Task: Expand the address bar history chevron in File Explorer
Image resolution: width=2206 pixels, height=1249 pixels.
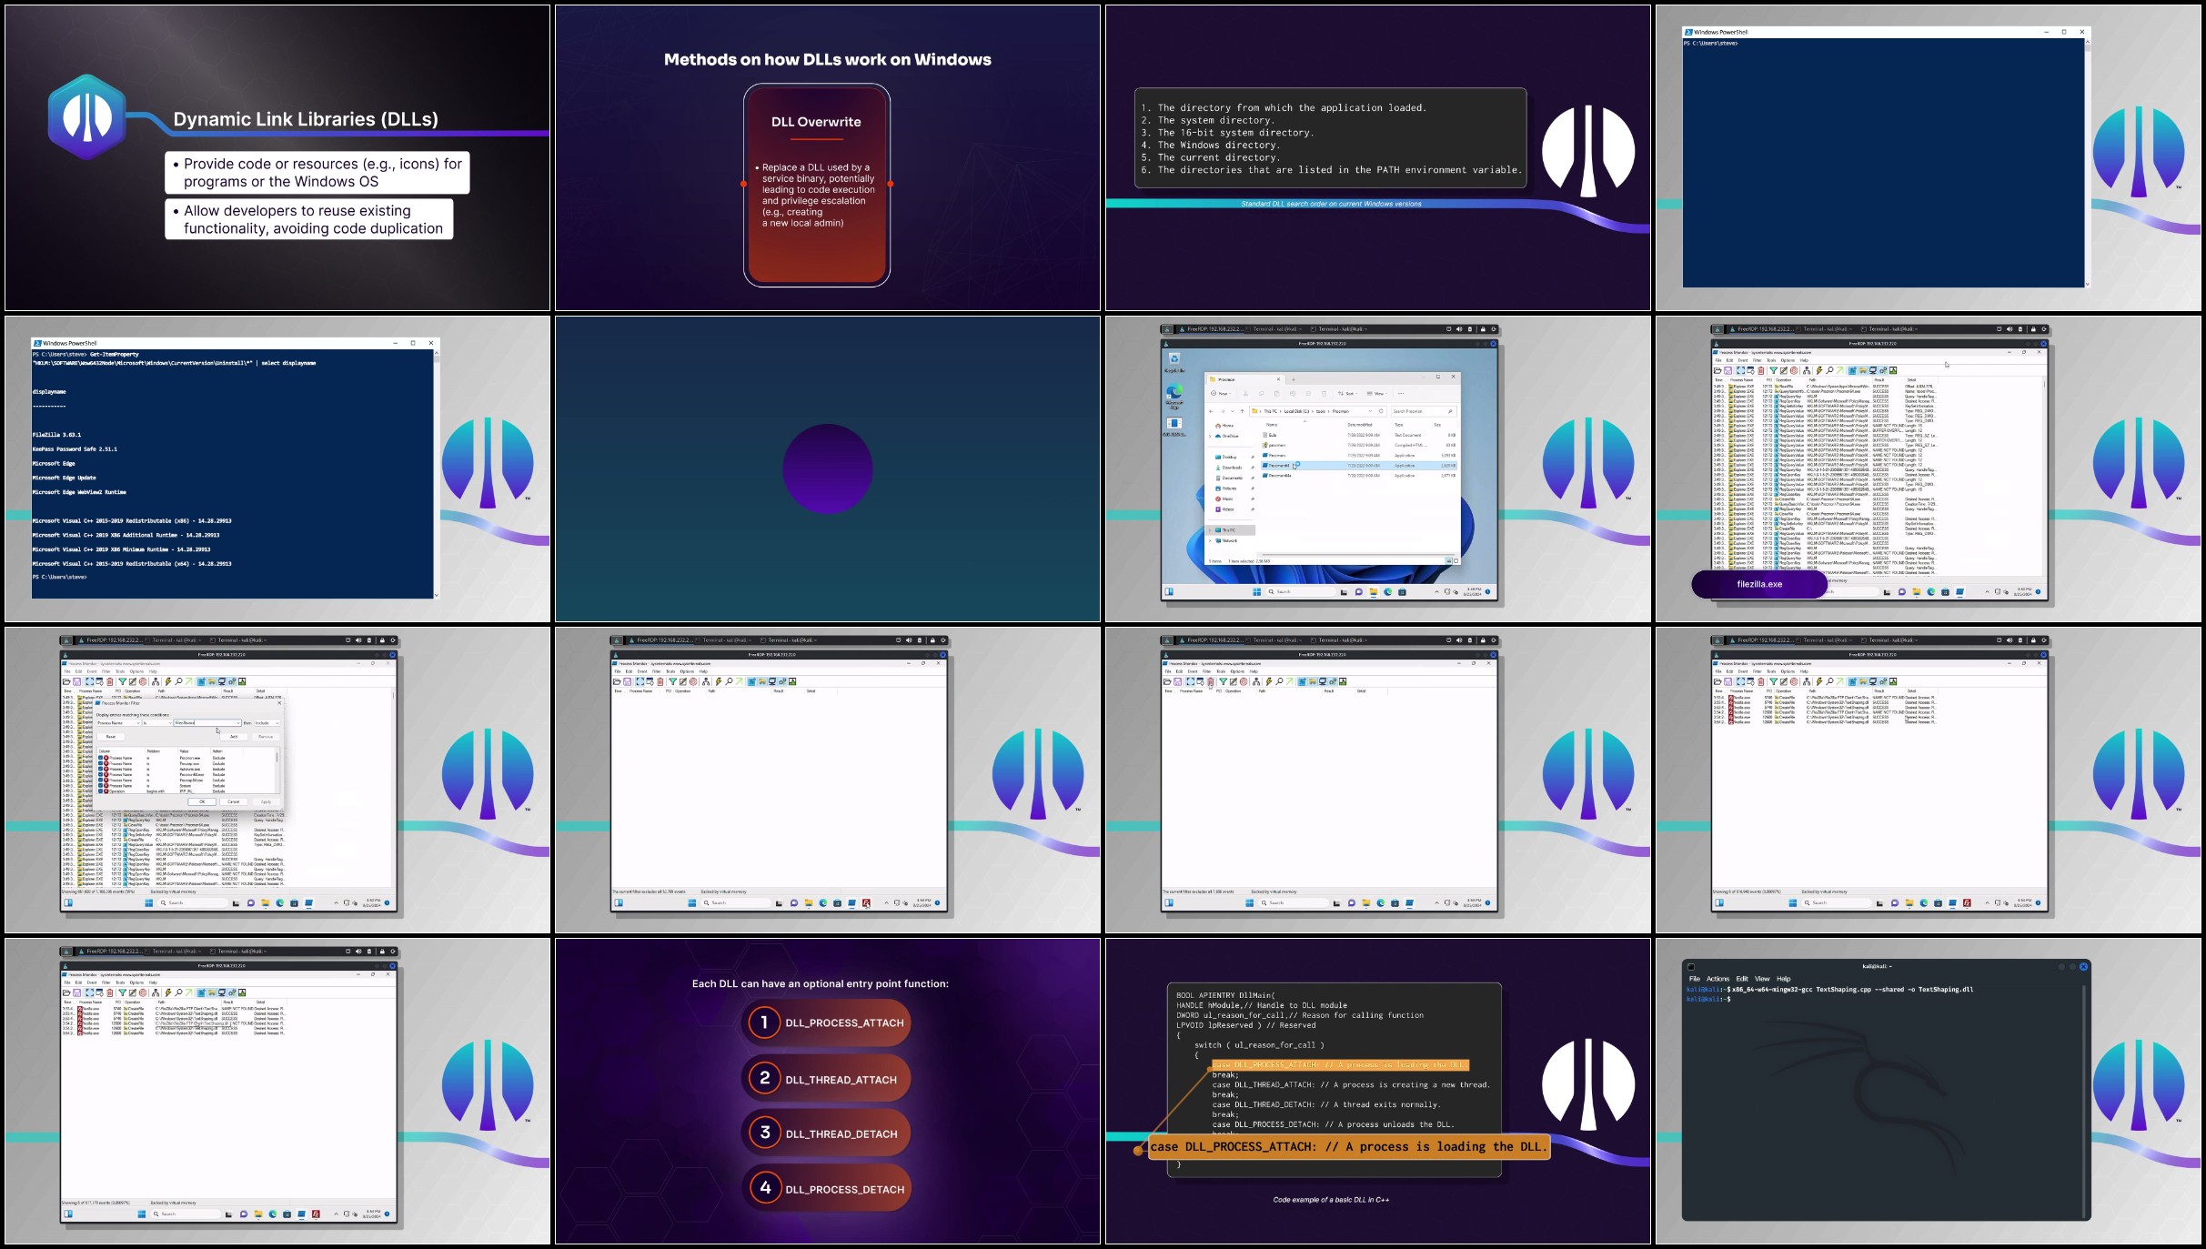Action: pos(1370,411)
